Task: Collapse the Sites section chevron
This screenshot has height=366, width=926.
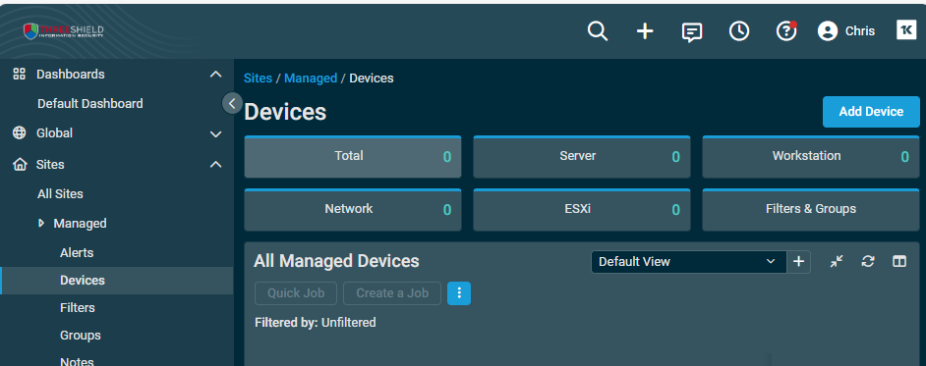Action: point(216,165)
